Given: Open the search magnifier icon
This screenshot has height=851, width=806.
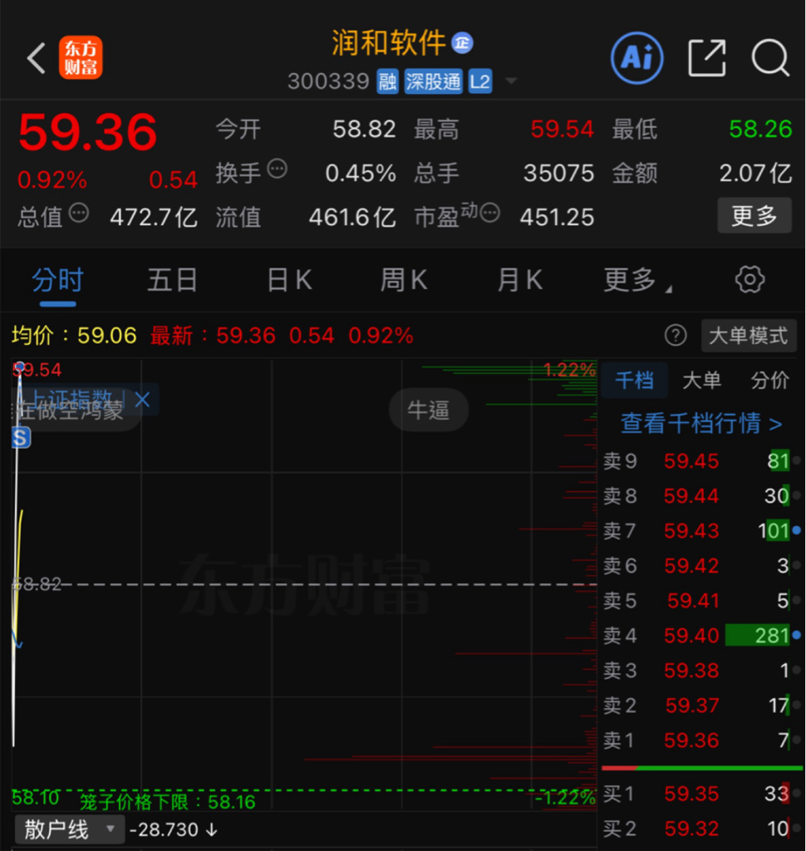Looking at the screenshot, I should click(770, 57).
